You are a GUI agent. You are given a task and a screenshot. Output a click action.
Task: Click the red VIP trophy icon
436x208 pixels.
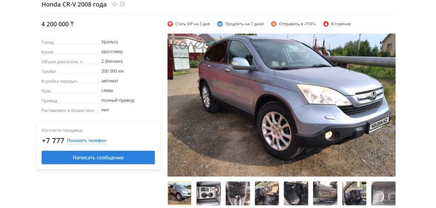point(170,24)
